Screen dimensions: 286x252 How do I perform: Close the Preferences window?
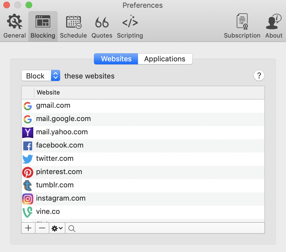(7, 5)
